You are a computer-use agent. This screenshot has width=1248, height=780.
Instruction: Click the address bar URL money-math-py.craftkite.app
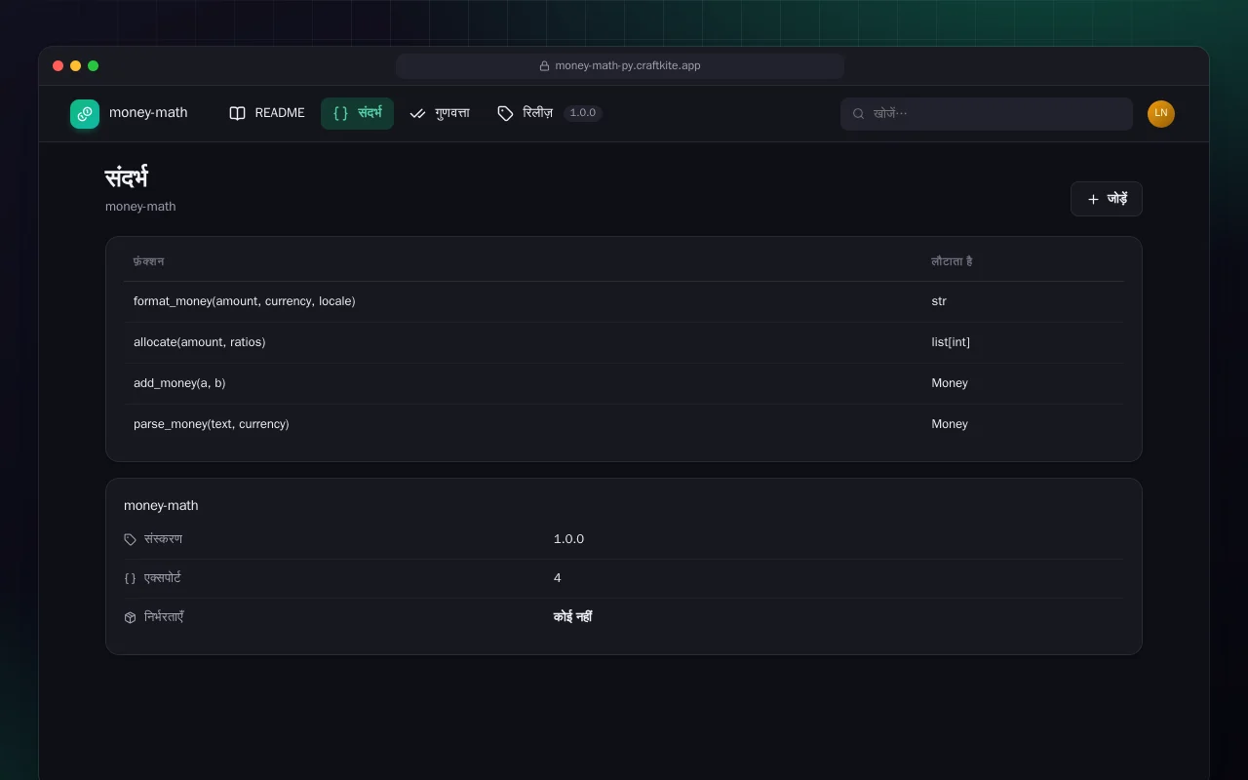tap(628, 66)
